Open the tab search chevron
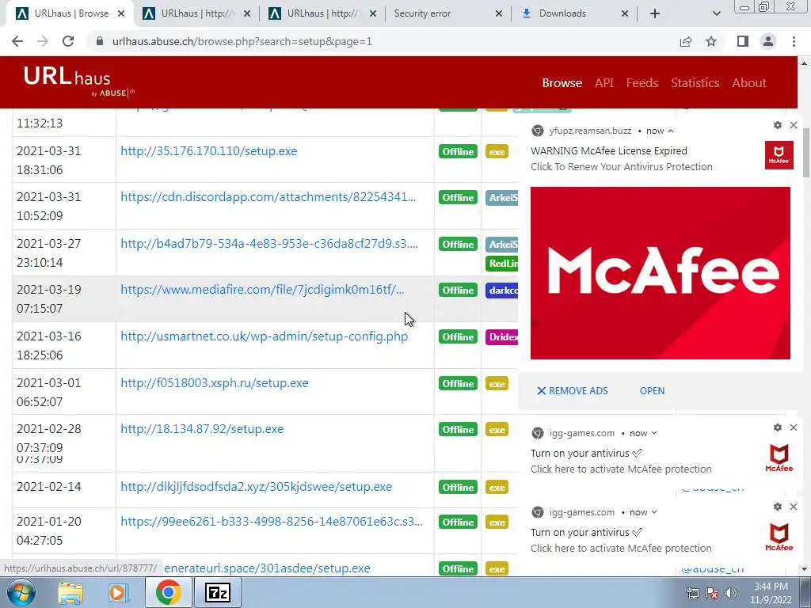This screenshot has height=608, width=811. (x=716, y=13)
